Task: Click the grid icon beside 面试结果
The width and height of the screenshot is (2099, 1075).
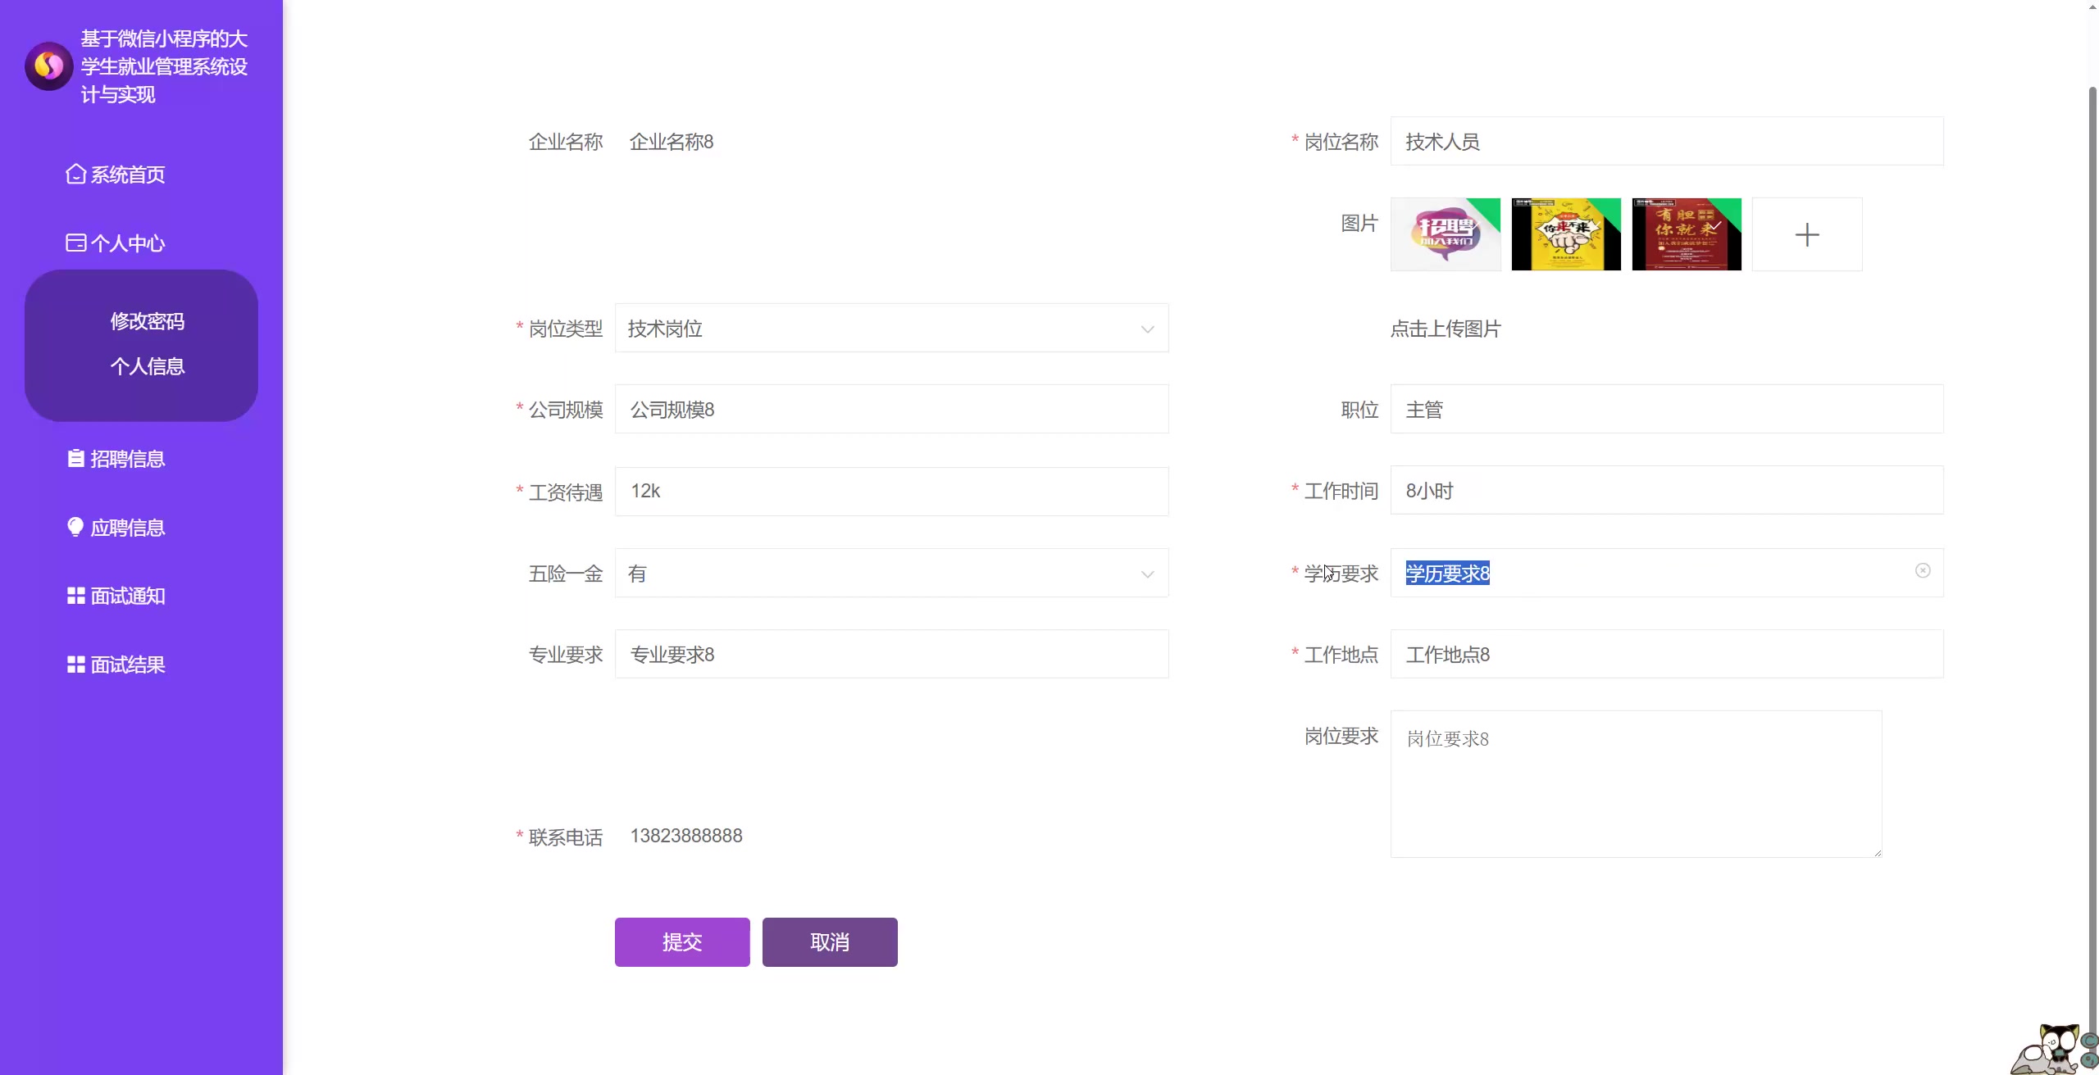Action: click(75, 665)
